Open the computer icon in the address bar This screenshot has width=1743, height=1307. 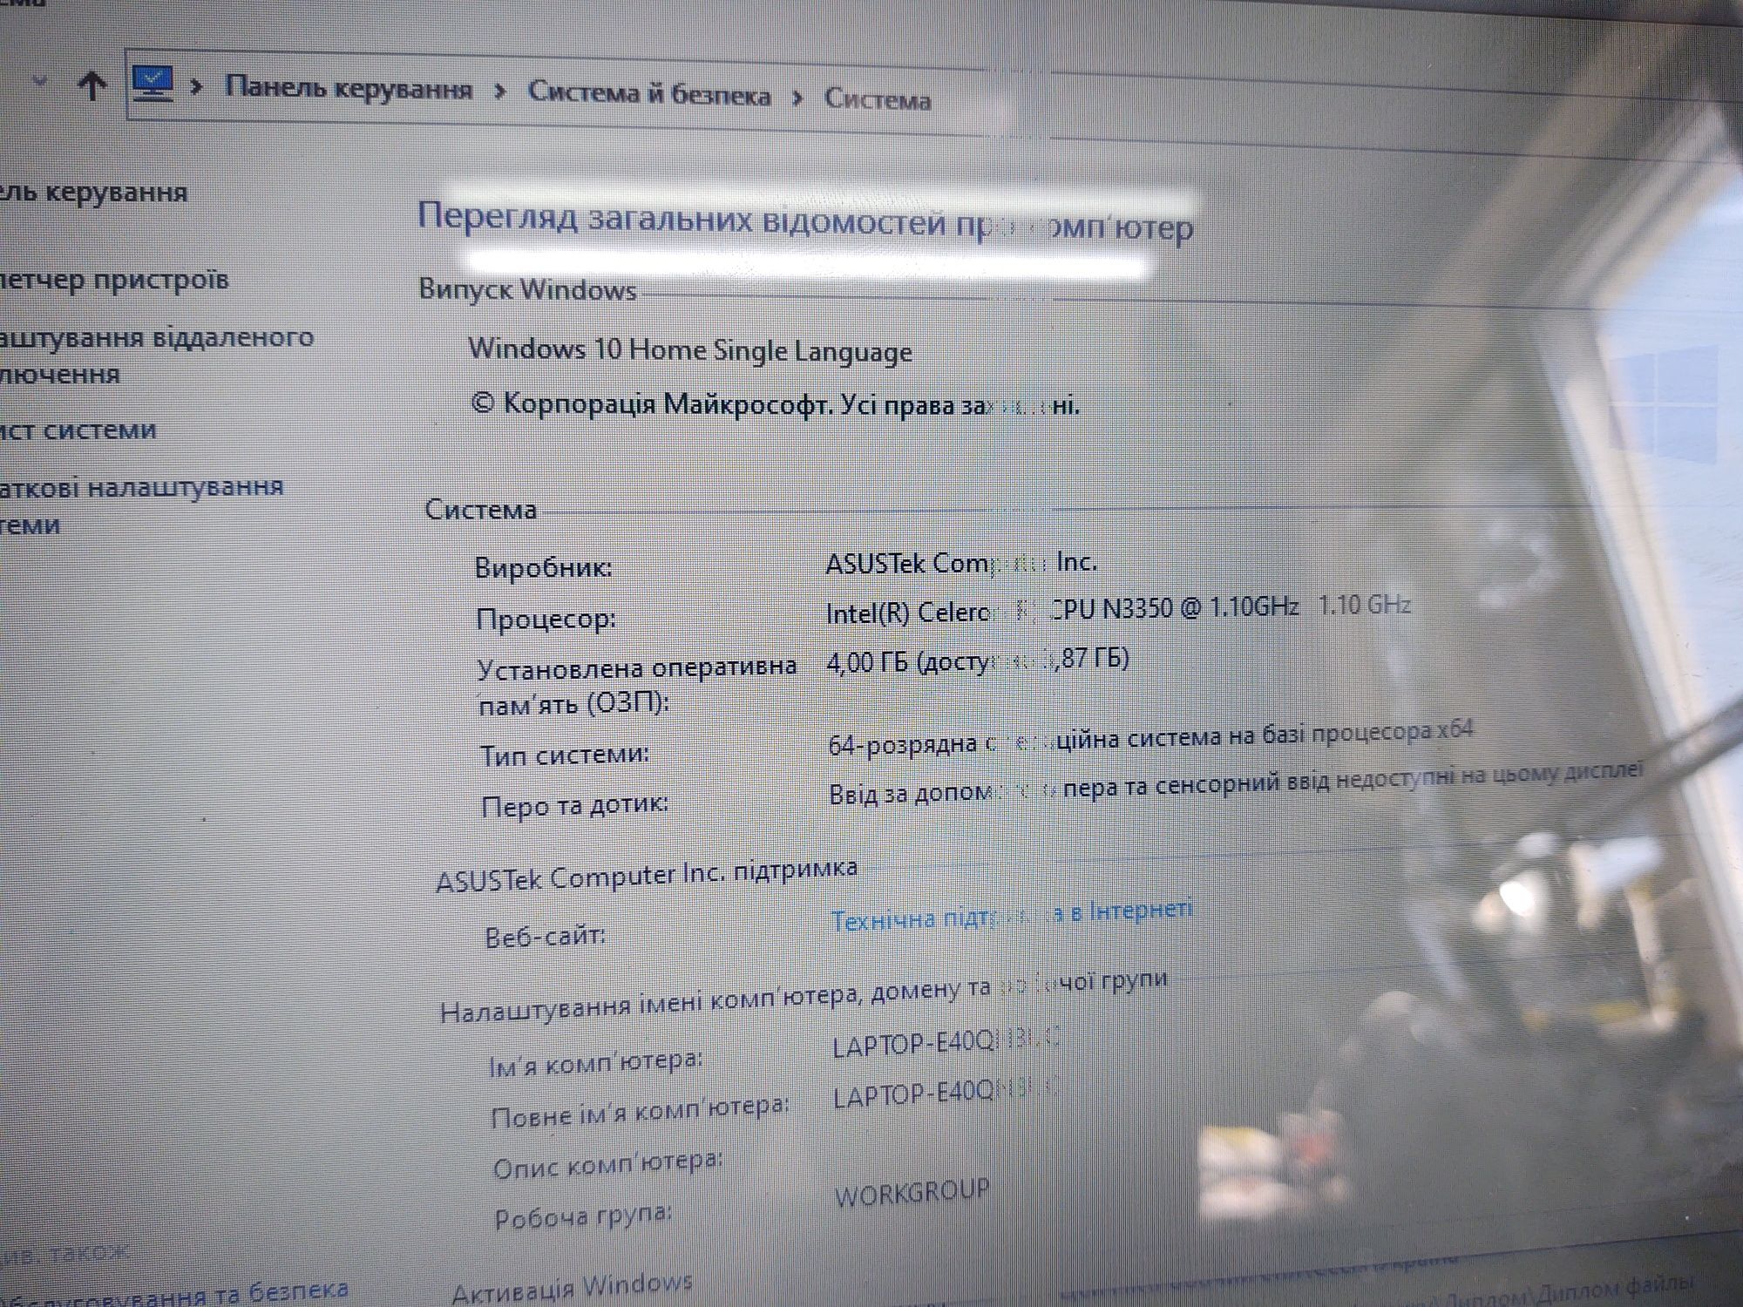153,84
